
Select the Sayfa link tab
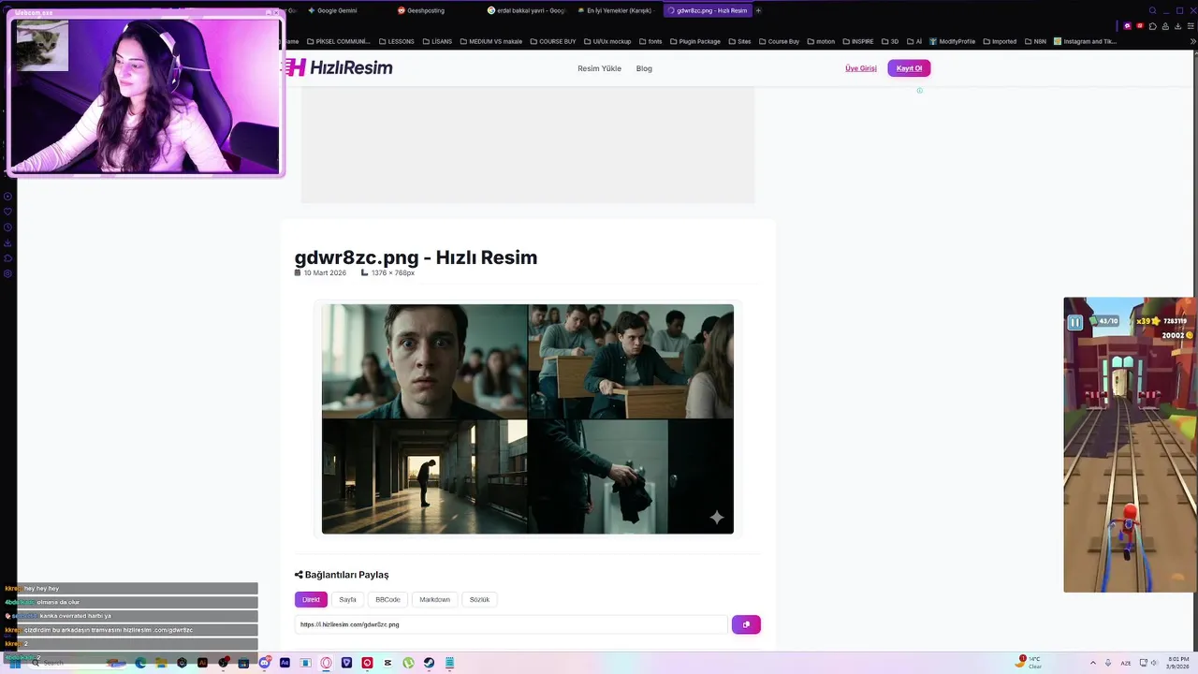coord(347,599)
